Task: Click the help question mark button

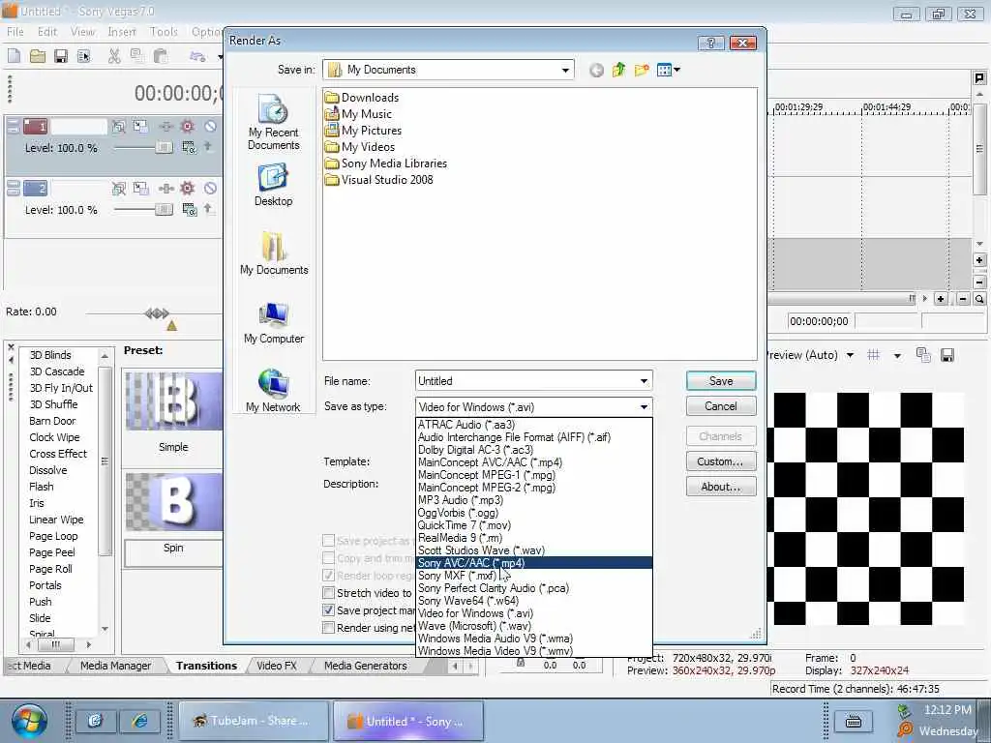Action: coord(711,43)
